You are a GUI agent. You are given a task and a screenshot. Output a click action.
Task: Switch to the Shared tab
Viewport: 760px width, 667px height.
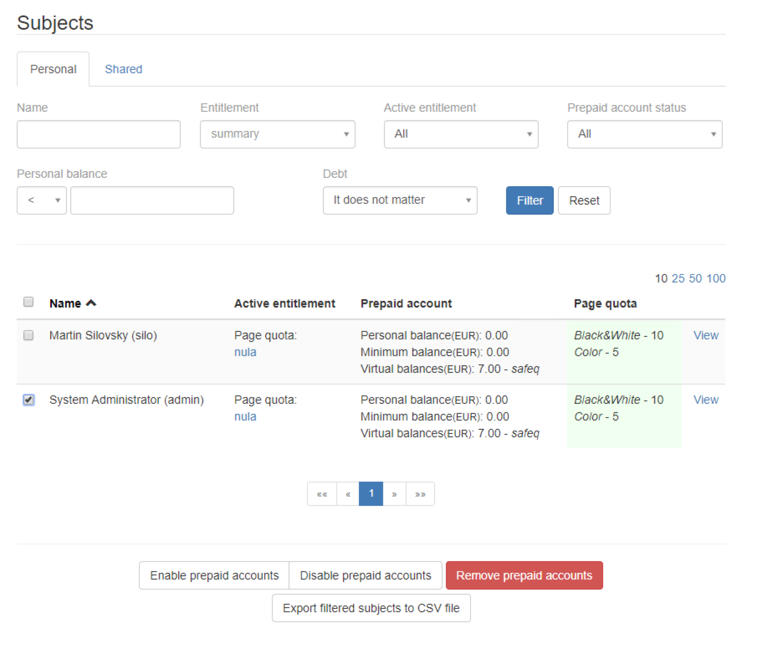click(x=123, y=69)
